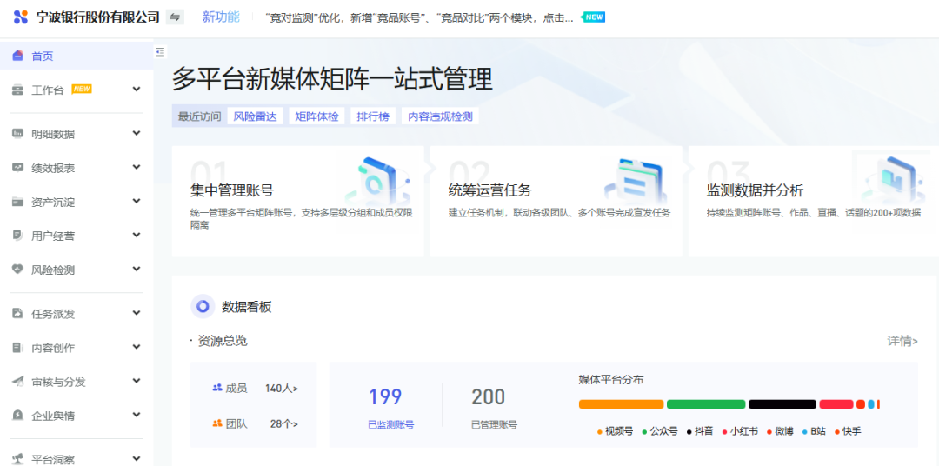The height and width of the screenshot is (466, 939).
Task: Expand the 明细数据 menu chevron
Action: click(x=137, y=133)
